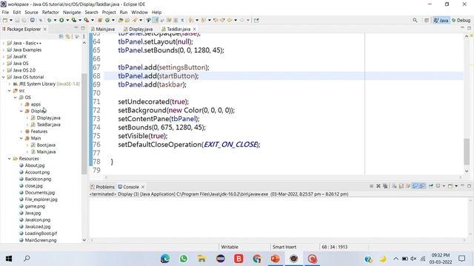Open Open Console dropdown arrow
This screenshot has height=266, width=474.
[456, 186]
